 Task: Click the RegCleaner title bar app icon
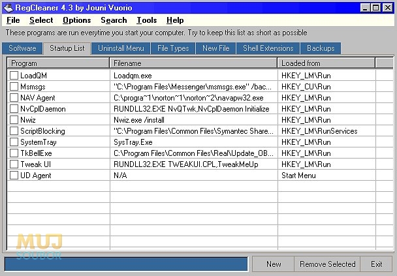[8, 8]
